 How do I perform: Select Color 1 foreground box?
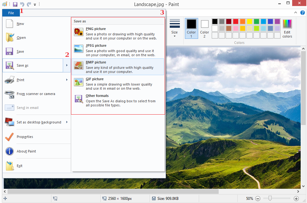click(191, 28)
